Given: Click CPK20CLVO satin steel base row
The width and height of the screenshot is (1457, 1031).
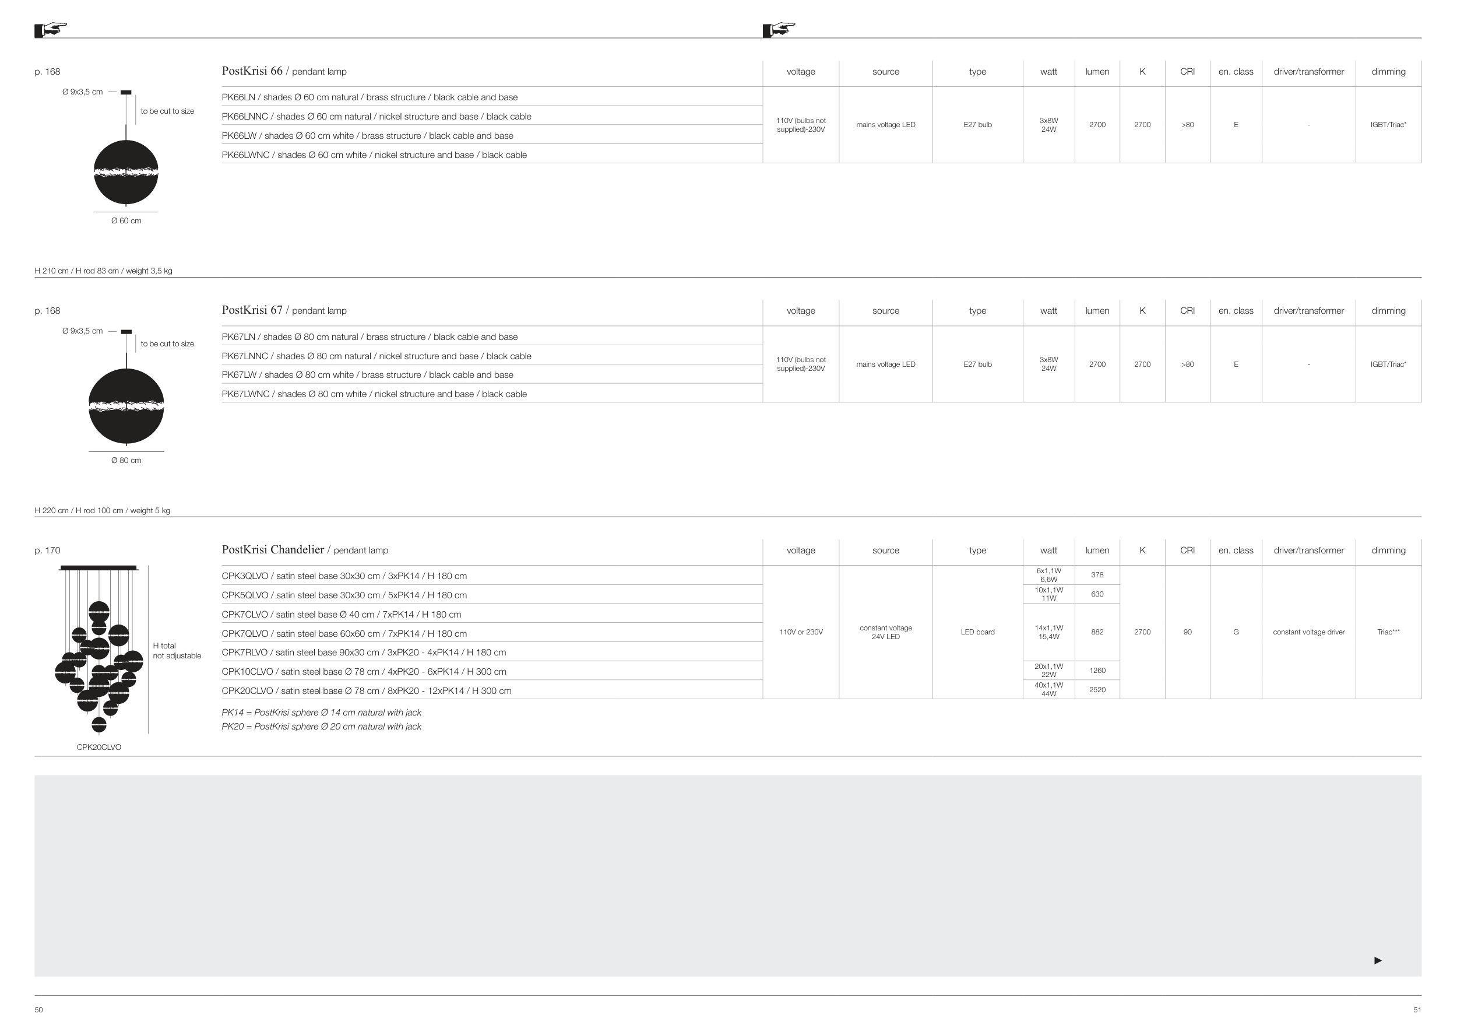Looking at the screenshot, I should pyautogui.click(x=366, y=690).
